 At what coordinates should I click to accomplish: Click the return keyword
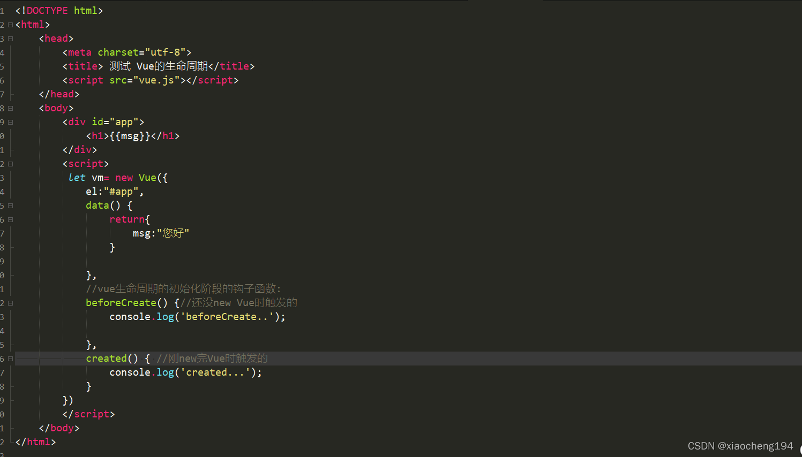point(127,219)
